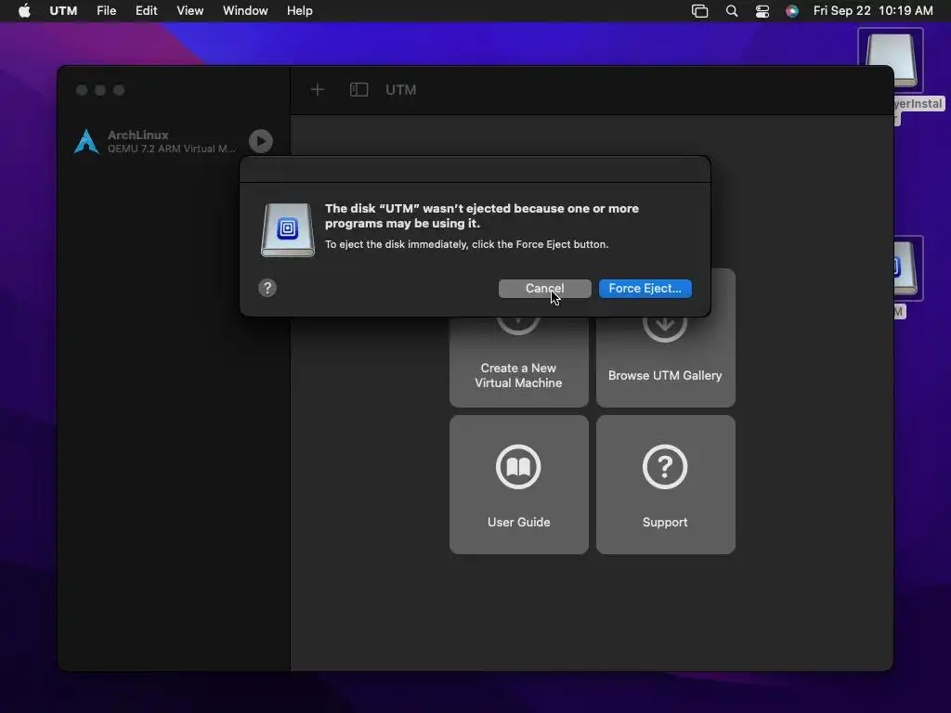Open the Edit menu

pyautogui.click(x=146, y=11)
